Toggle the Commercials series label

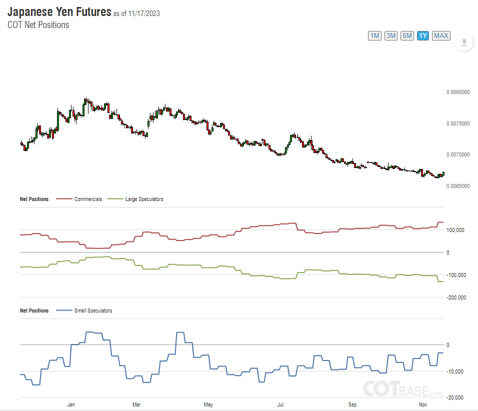[88, 199]
